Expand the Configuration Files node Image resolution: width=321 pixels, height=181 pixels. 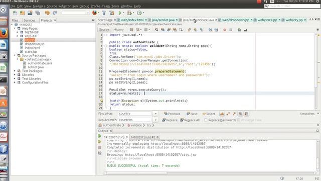[x=15, y=82]
